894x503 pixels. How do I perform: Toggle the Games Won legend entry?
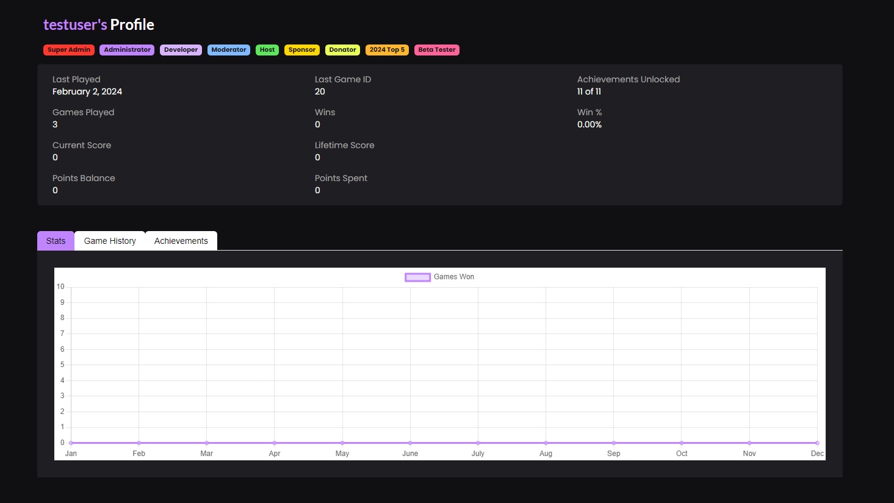tap(453, 277)
